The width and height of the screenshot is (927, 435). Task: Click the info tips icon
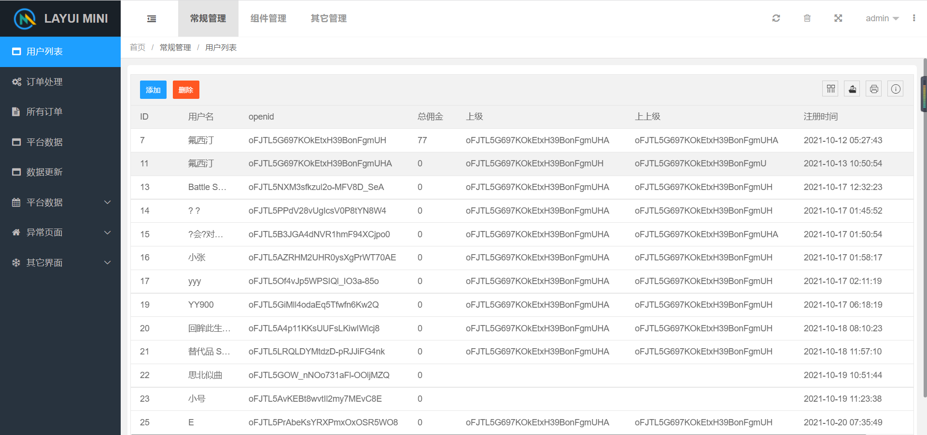point(896,89)
